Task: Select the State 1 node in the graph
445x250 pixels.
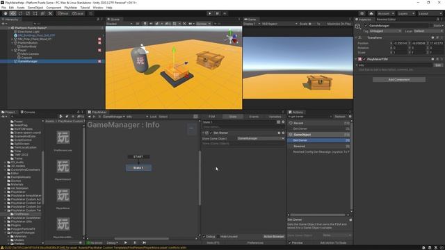Action: pos(138,168)
